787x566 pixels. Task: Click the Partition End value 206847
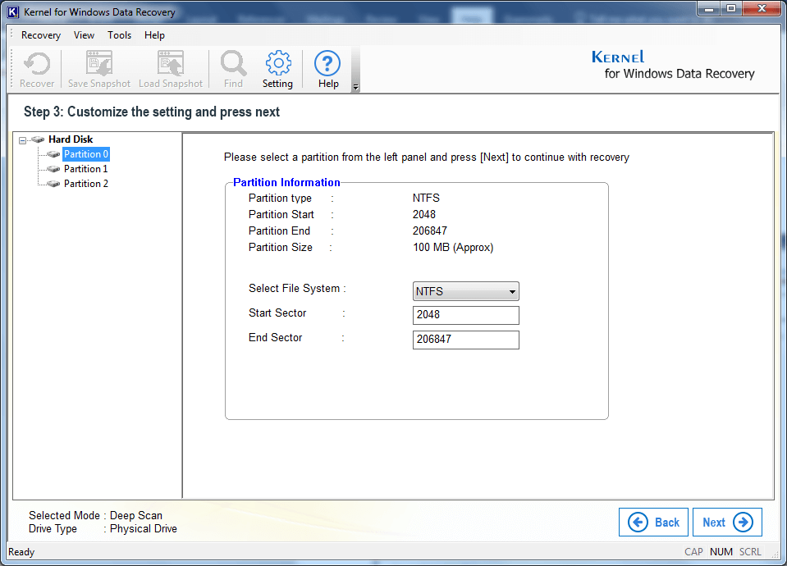[x=430, y=231]
